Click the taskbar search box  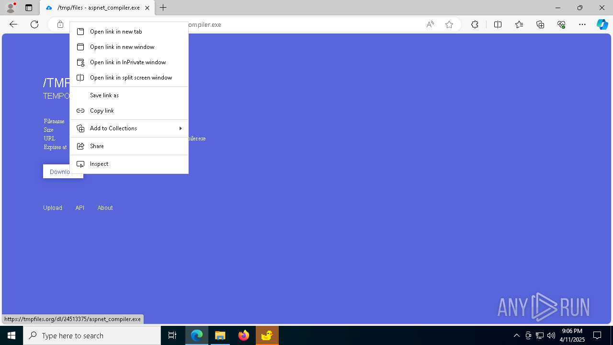pyautogui.click(x=92, y=335)
